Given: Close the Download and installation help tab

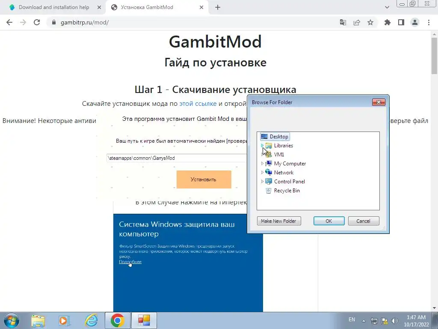Looking at the screenshot, I should pos(99,8).
